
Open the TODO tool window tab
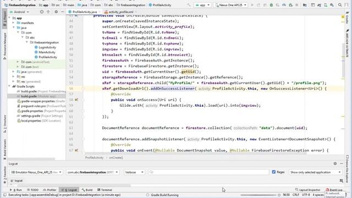pos(32,190)
